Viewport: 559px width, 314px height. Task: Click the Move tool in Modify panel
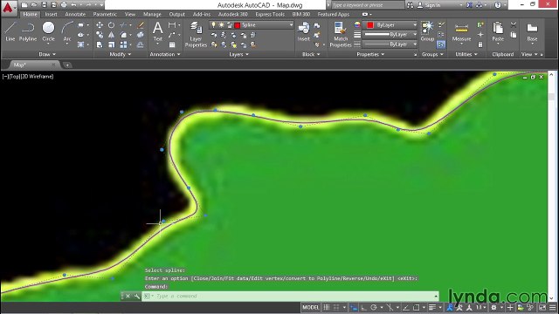coord(100,25)
